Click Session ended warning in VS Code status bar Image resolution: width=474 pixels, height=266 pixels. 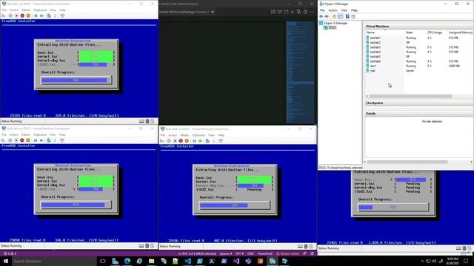pyautogui.click(x=287, y=253)
